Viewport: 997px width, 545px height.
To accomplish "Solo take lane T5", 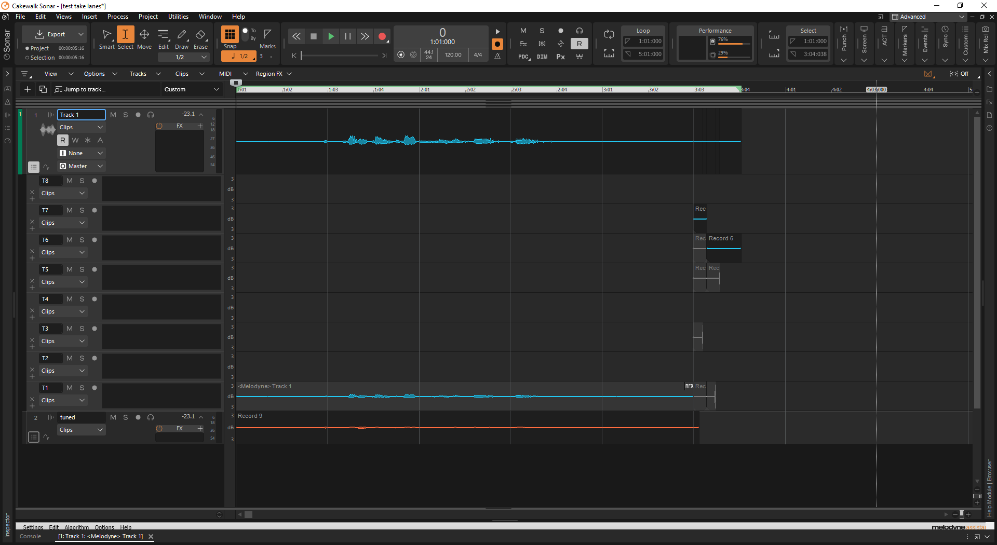I will click(x=82, y=269).
